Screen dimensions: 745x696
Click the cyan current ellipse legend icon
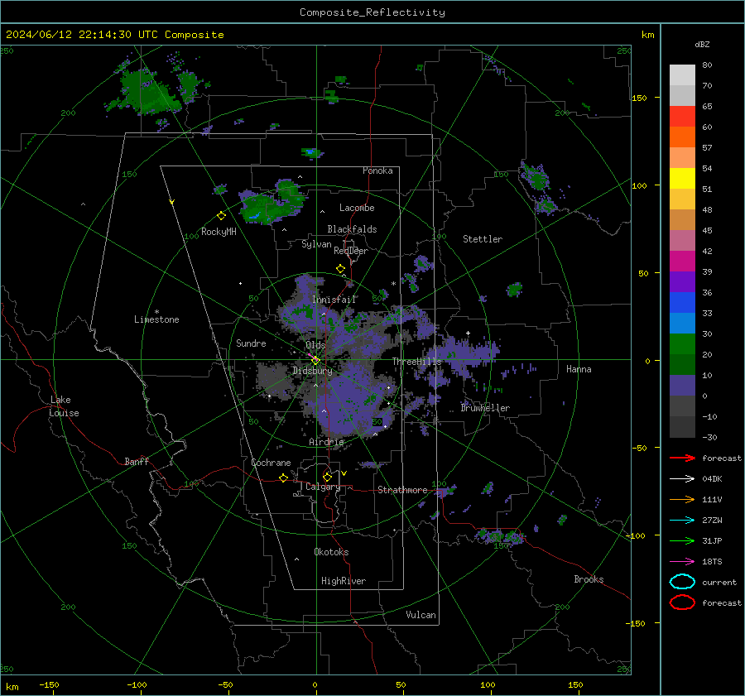tap(682, 582)
